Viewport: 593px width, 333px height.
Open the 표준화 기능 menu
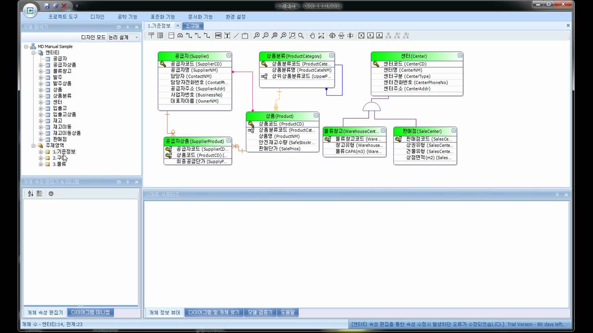pos(163,17)
